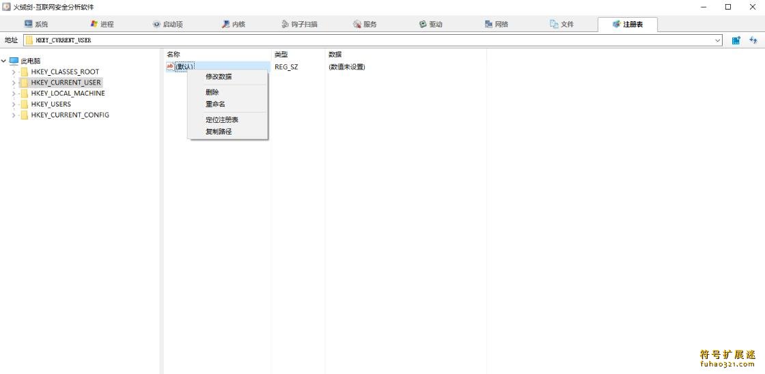
Task: Click the folder icon in the address bar
Action: [29, 40]
